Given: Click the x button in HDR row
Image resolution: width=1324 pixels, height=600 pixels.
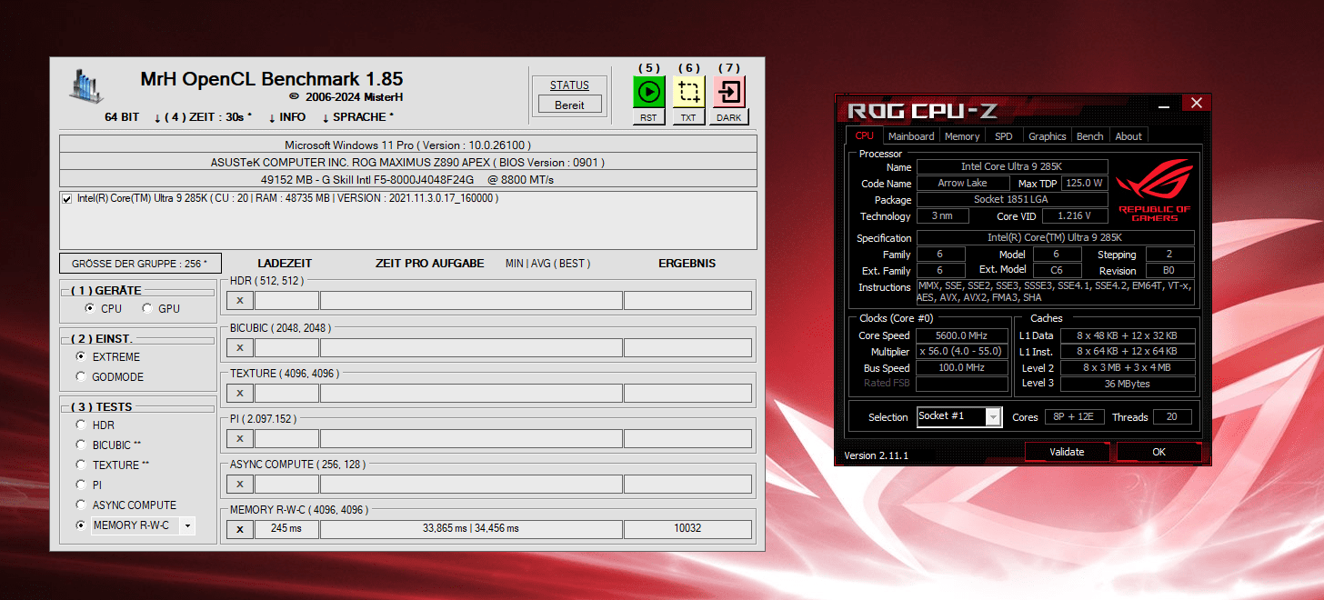Looking at the screenshot, I should click(240, 301).
